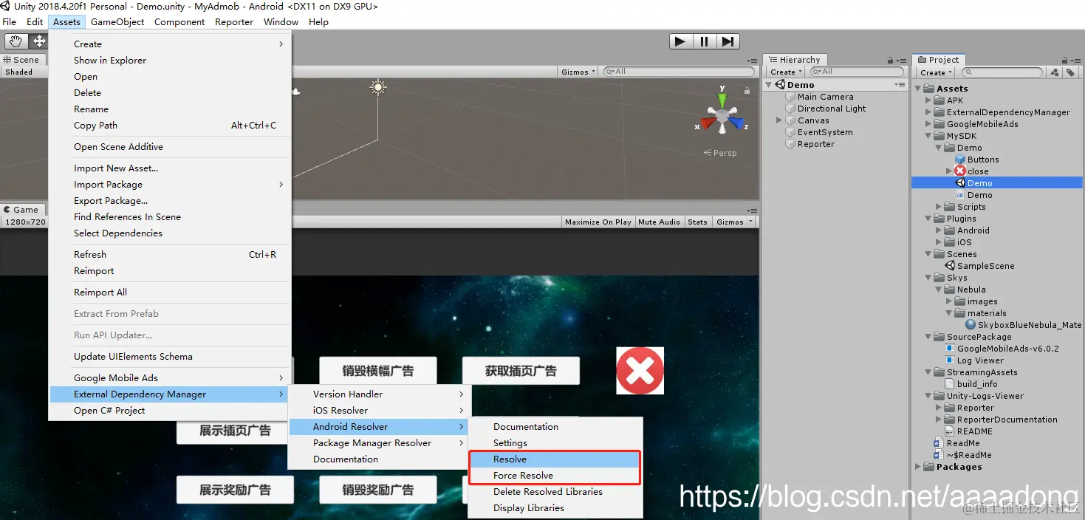Open Version Handler submenu

point(377,394)
